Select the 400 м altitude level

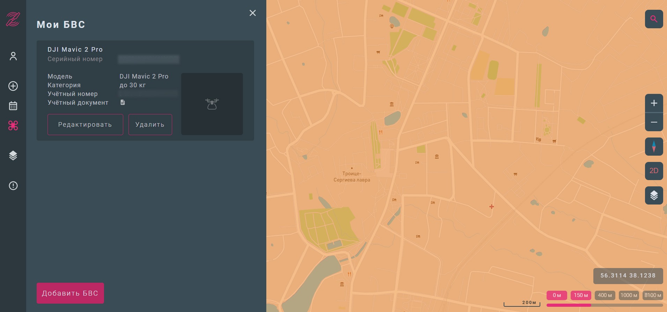605,295
